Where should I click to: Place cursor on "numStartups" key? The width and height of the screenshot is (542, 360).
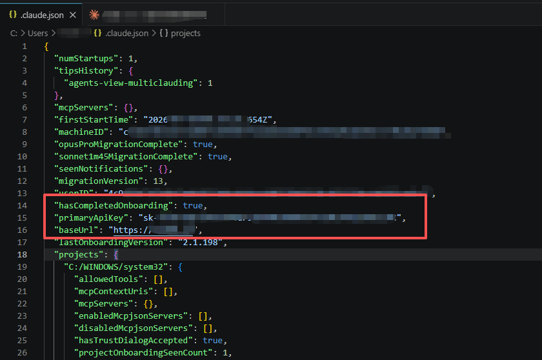86,59
